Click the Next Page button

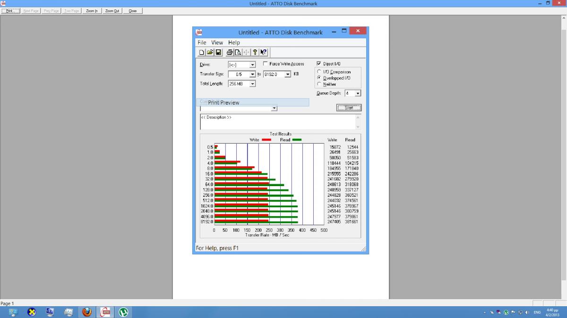pos(31,11)
